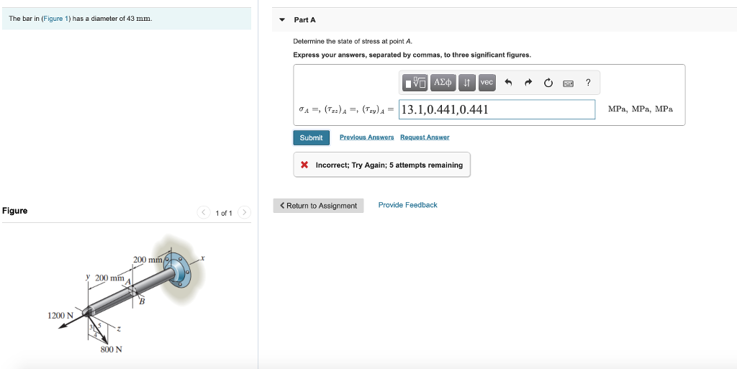The image size is (737, 369).
Task: Insert vector notation with vec button
Action: pyautogui.click(x=487, y=83)
